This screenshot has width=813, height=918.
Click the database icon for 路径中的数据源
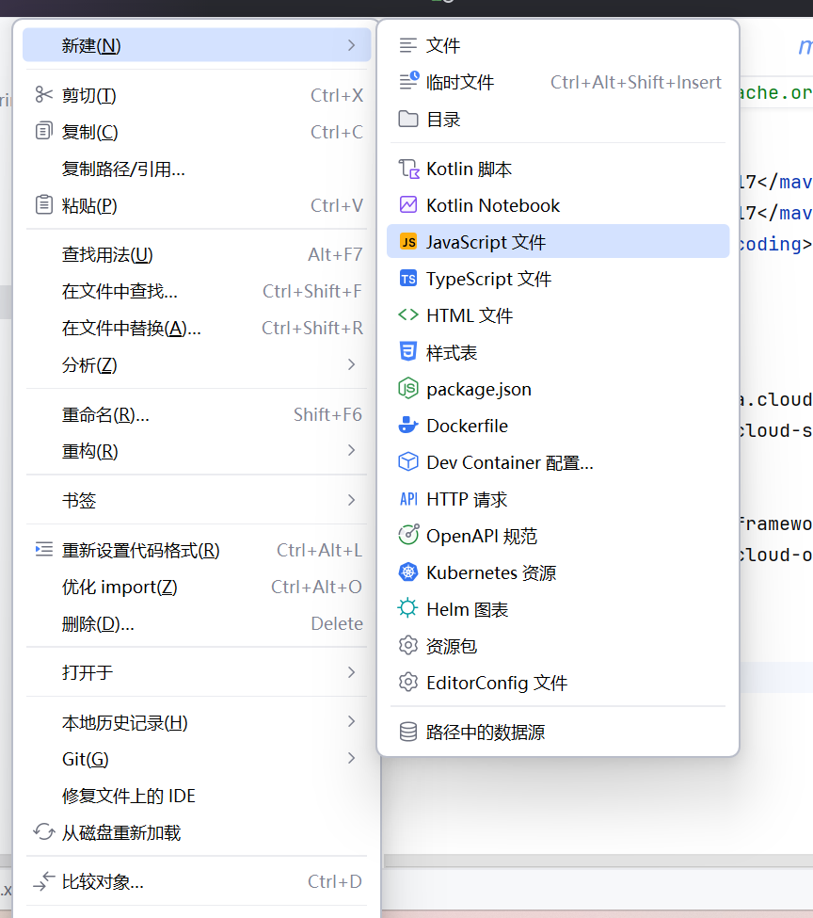(408, 732)
